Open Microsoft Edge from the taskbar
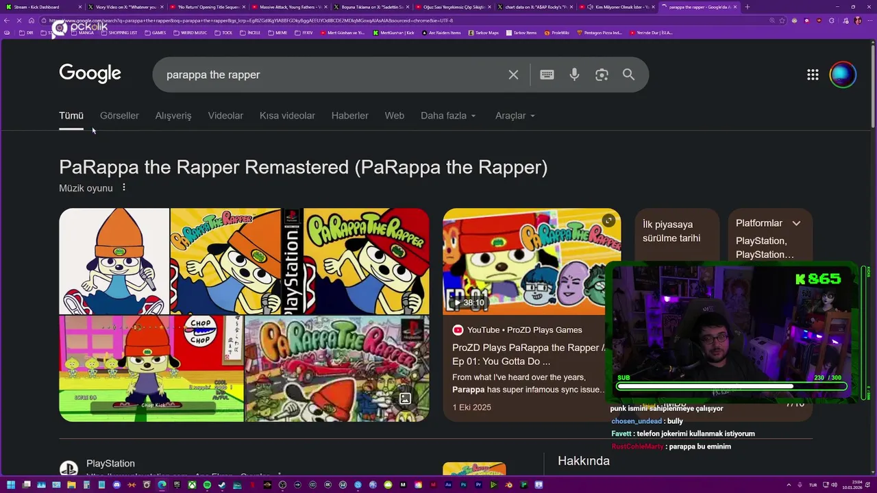This screenshot has height=493, width=877. (x=162, y=485)
